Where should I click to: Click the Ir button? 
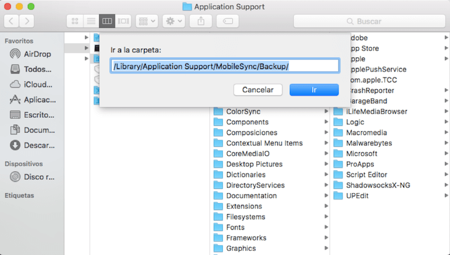click(x=314, y=90)
